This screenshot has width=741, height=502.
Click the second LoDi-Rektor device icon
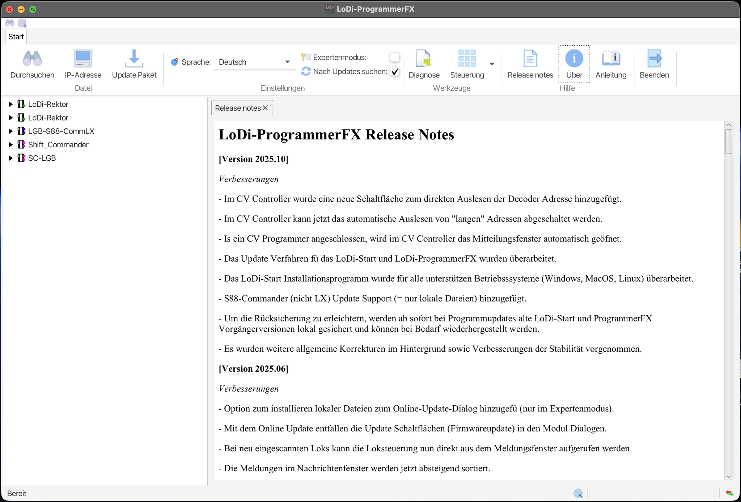[21, 118]
